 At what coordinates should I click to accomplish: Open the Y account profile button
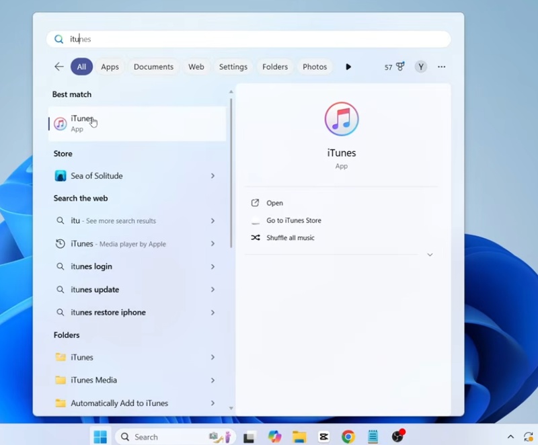click(x=421, y=67)
